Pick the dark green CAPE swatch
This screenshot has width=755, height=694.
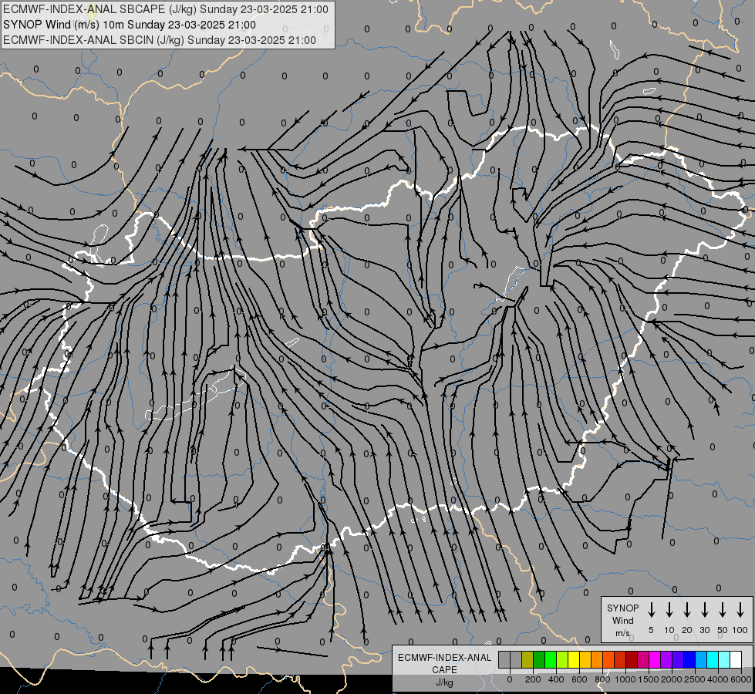[539, 659]
